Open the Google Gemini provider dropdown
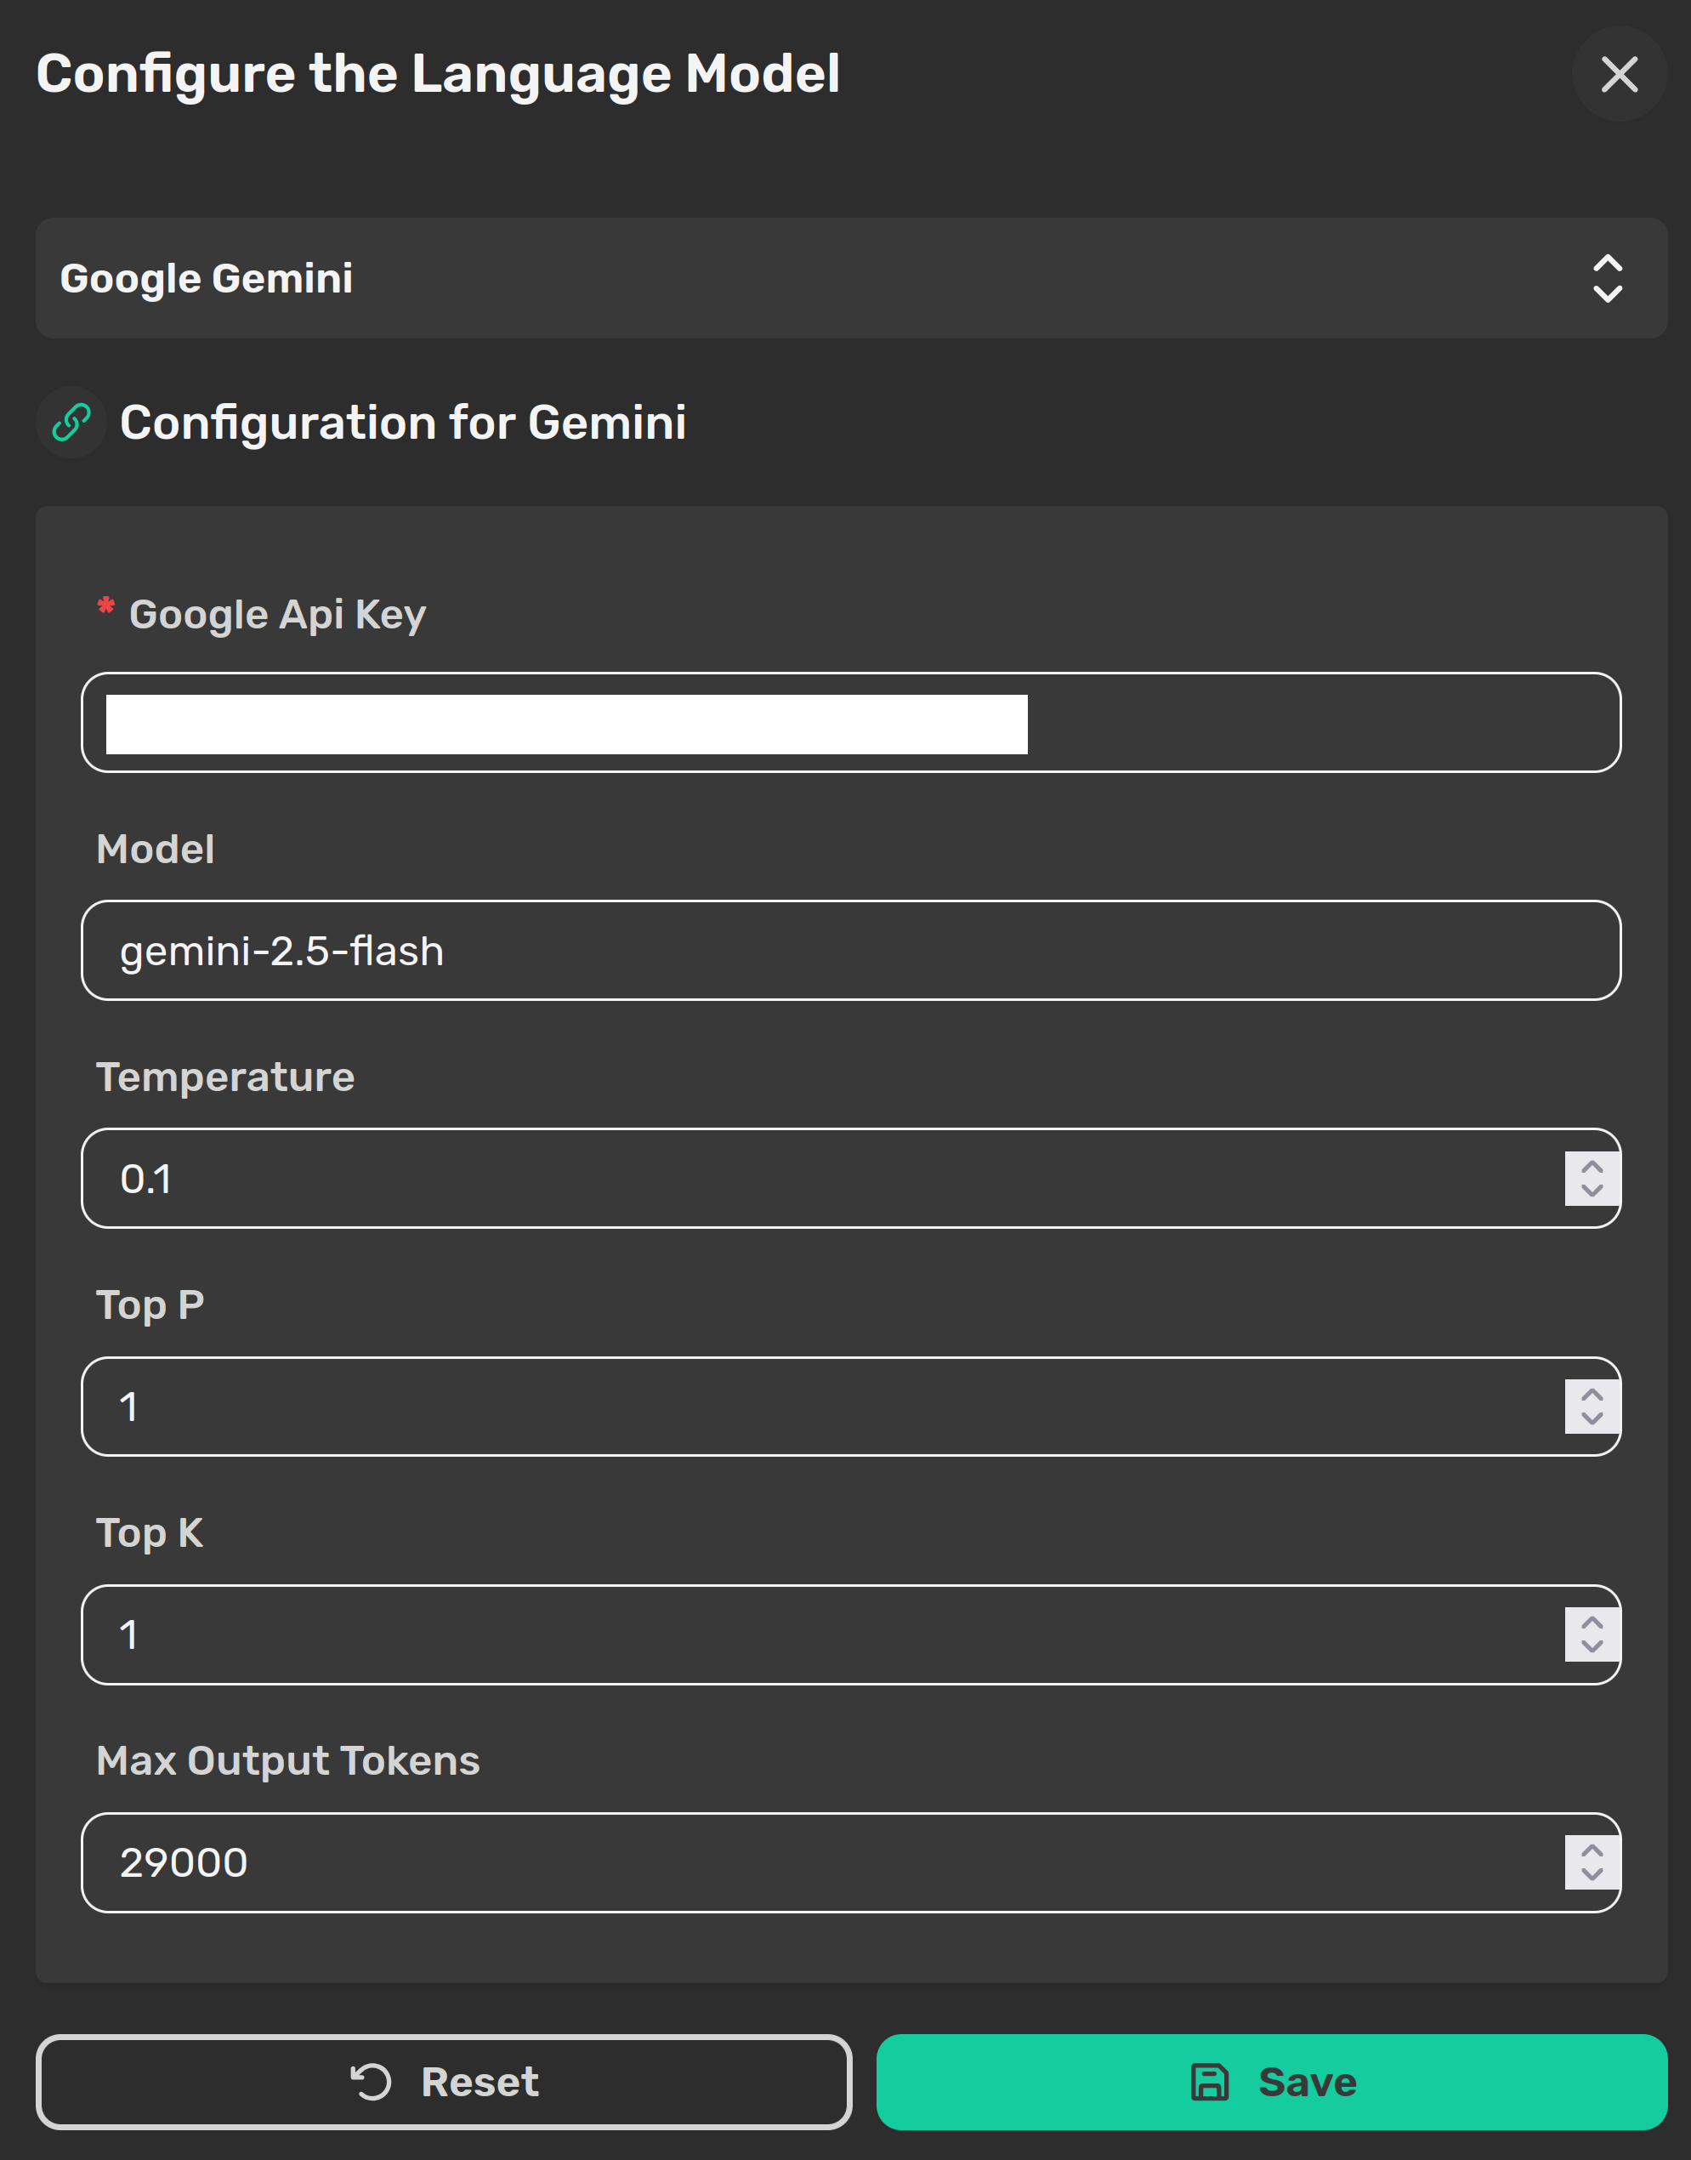 tap(792, 278)
